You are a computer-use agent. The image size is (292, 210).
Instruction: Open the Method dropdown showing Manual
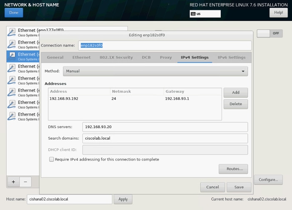click(155, 71)
